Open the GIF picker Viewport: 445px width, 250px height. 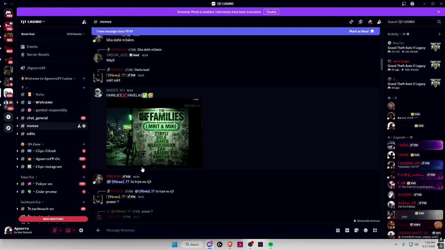click(x=347, y=230)
